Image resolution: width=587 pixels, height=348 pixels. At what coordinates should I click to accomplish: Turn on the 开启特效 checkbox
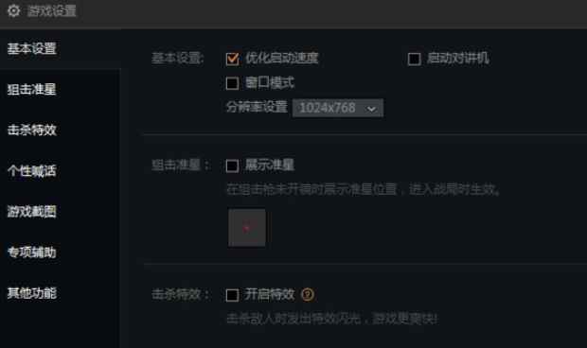click(232, 295)
